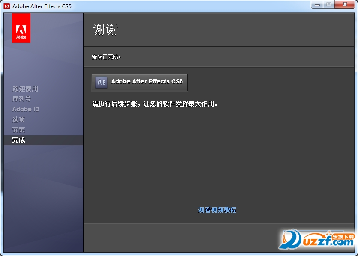Screen dimensions: 358x256
Task: Click the 谢谢 heading
Action: pyautogui.click(x=105, y=30)
